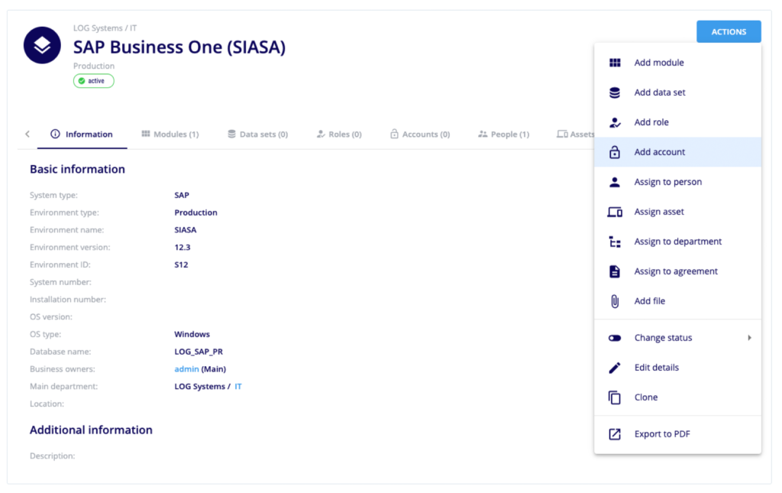Open the Modules (1) tab
The height and width of the screenshot is (493, 782).
tap(170, 135)
